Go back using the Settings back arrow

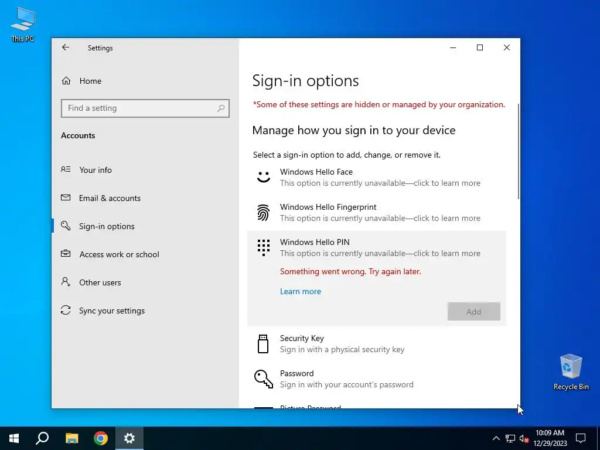(x=66, y=47)
